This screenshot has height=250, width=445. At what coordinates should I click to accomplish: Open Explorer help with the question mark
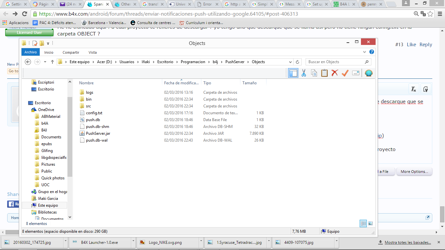pyautogui.click(x=372, y=52)
